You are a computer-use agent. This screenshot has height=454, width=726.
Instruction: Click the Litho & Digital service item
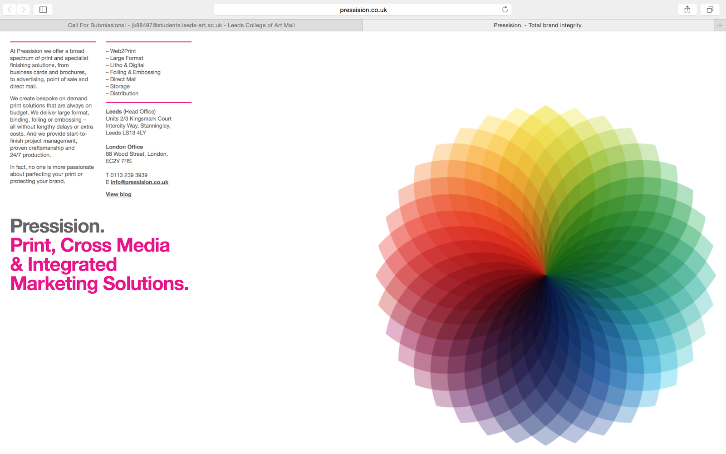tap(125, 65)
